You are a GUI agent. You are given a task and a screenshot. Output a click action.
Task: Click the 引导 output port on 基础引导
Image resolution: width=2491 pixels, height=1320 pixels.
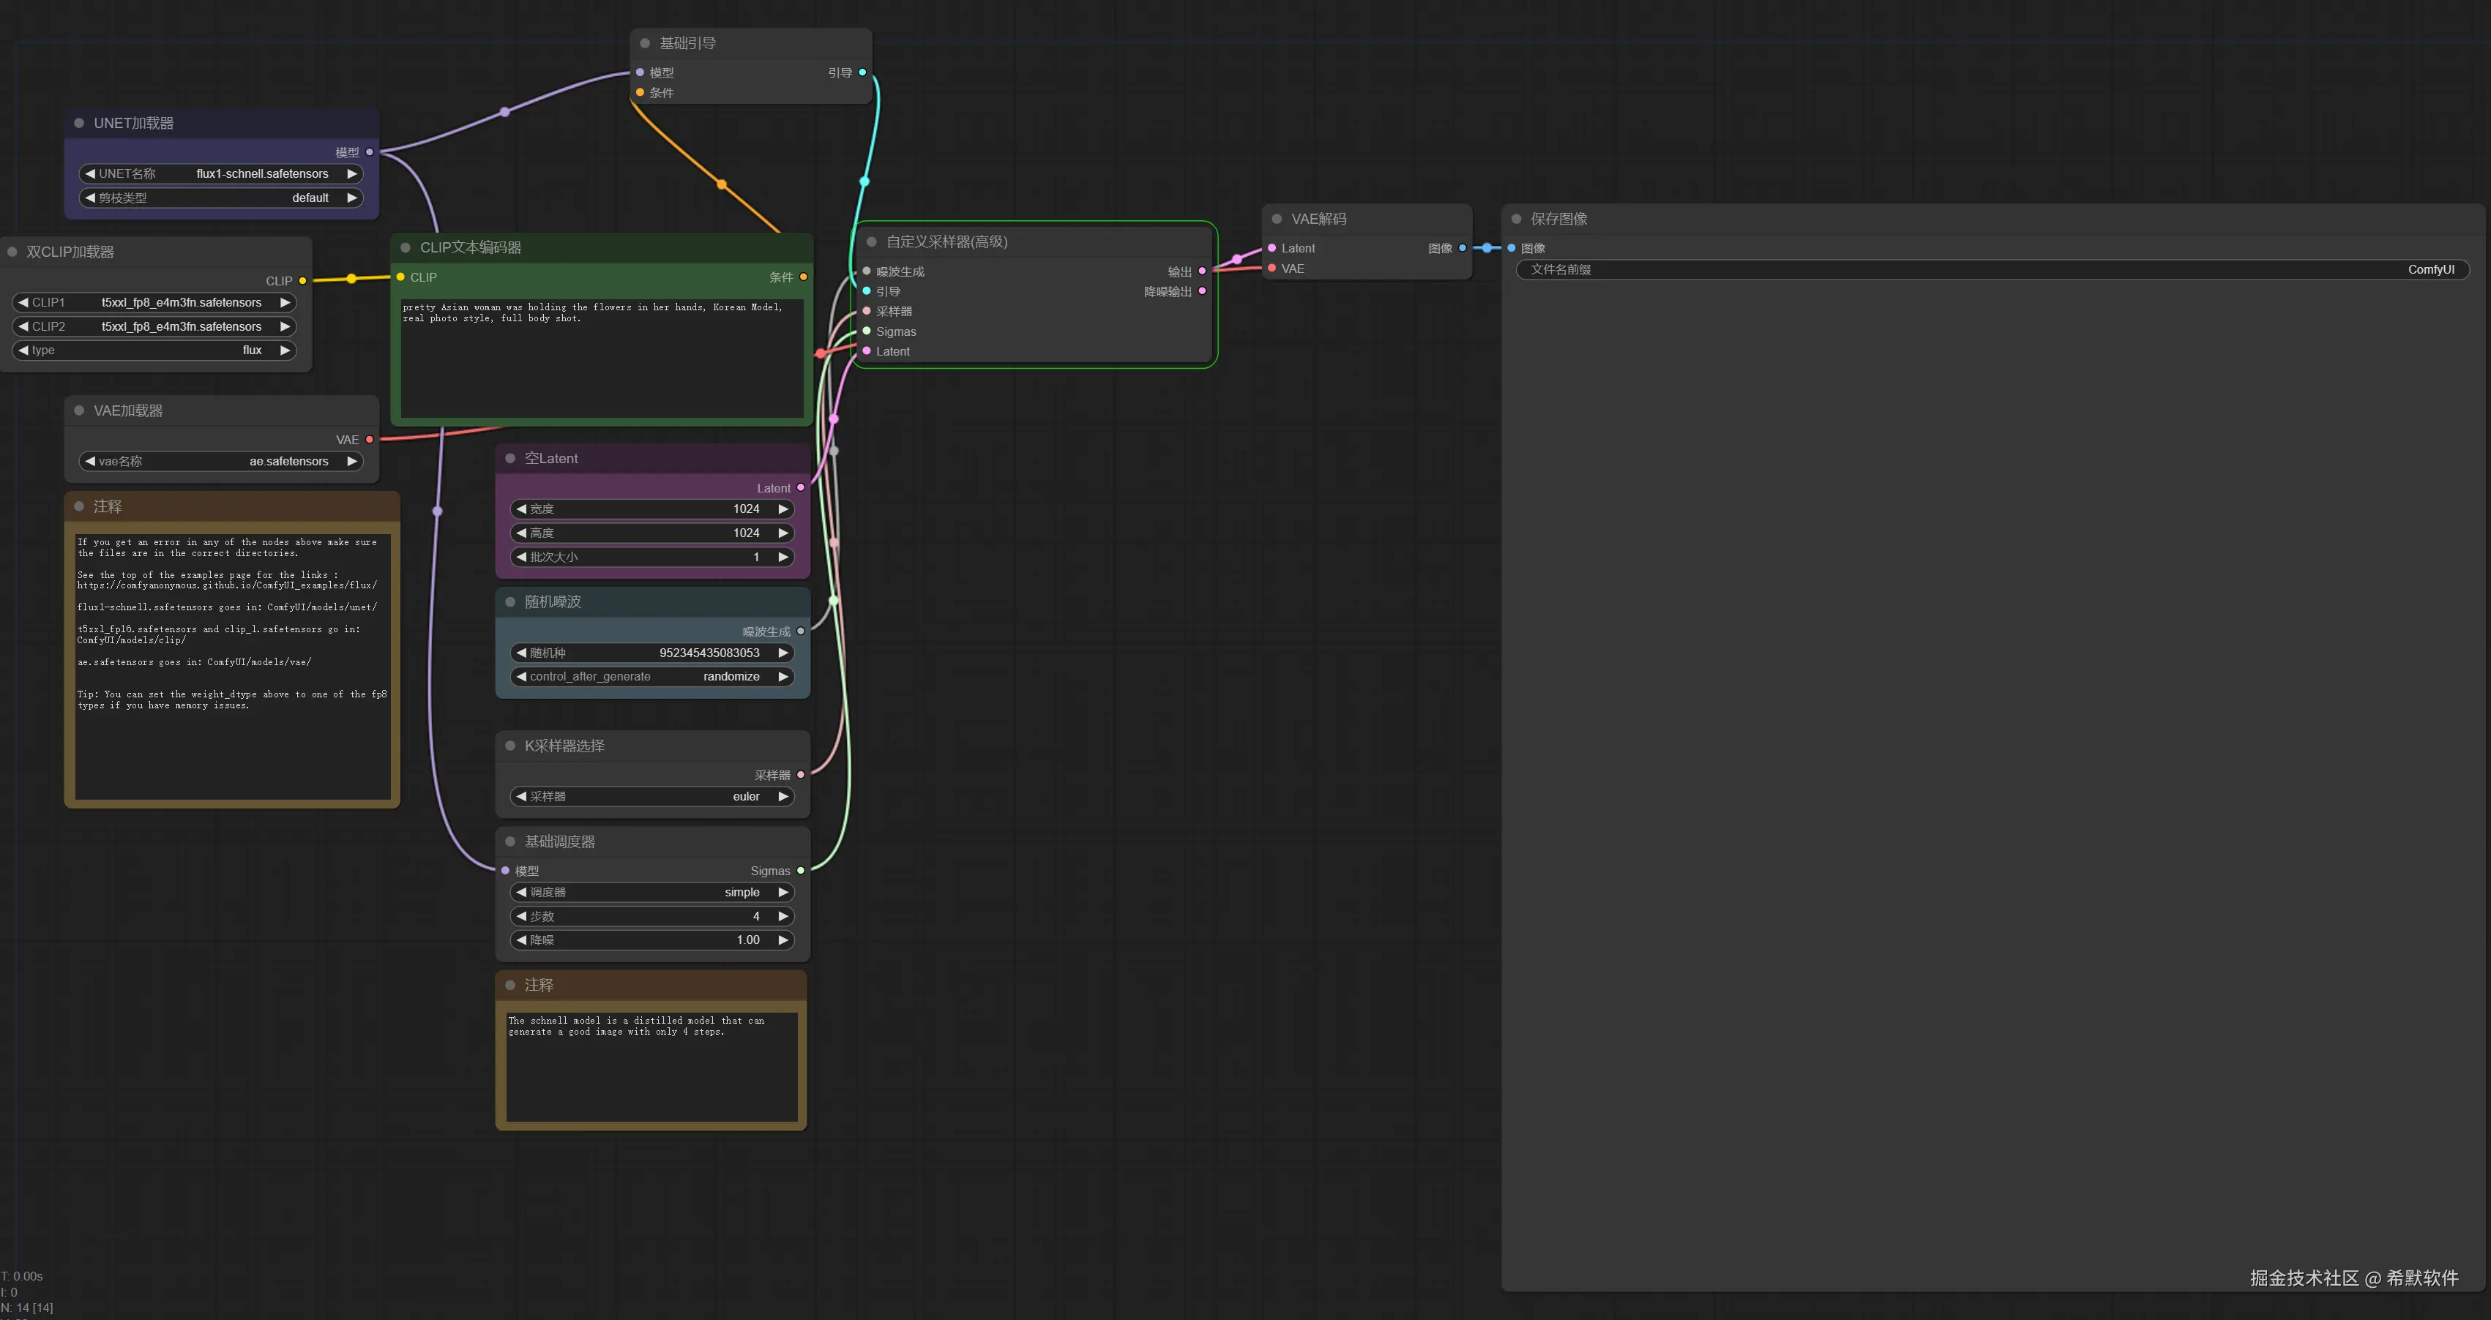[862, 72]
